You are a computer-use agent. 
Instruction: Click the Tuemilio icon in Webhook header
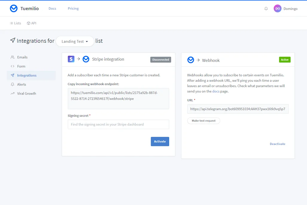click(191, 60)
